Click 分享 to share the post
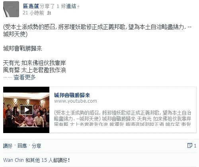199x167 pixels. pos(36,146)
